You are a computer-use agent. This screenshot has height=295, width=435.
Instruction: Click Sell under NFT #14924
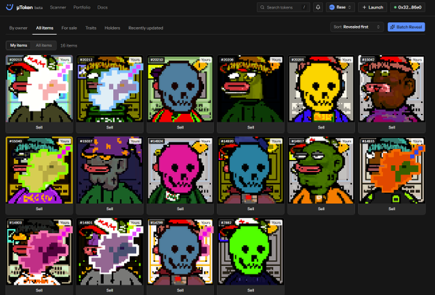(x=180, y=209)
